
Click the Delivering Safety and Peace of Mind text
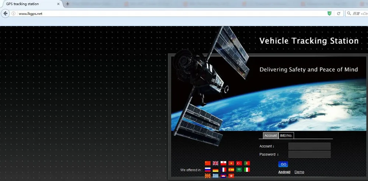pos(309,70)
